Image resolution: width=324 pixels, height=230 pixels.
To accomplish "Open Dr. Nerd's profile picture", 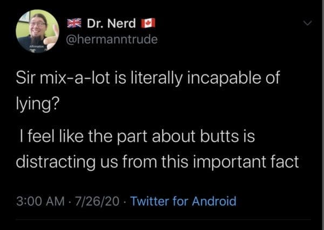I will (x=37, y=31).
